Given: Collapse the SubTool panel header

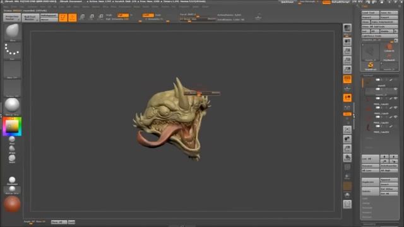Looking at the screenshot, I should [368, 76].
